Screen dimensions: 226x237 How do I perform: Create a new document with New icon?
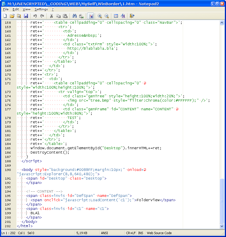[5, 16]
